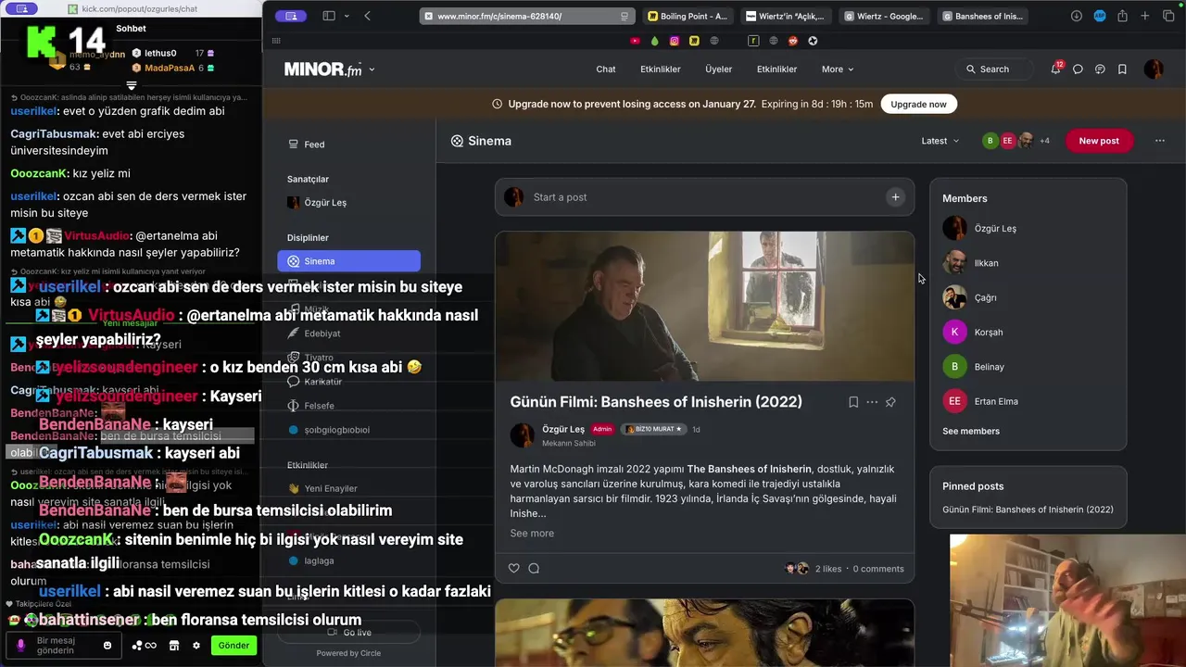
Task: Bookmark the Banshees of Inisherin post
Action: 853,402
